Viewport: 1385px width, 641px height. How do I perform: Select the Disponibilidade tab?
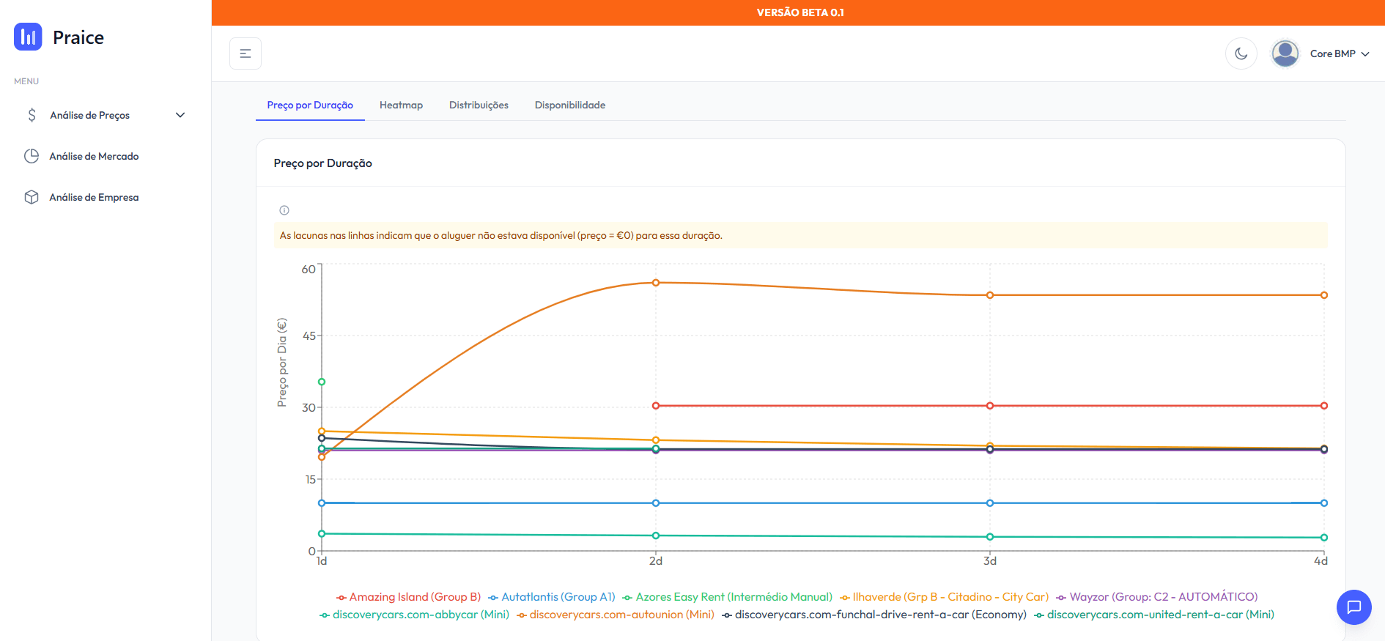569,105
